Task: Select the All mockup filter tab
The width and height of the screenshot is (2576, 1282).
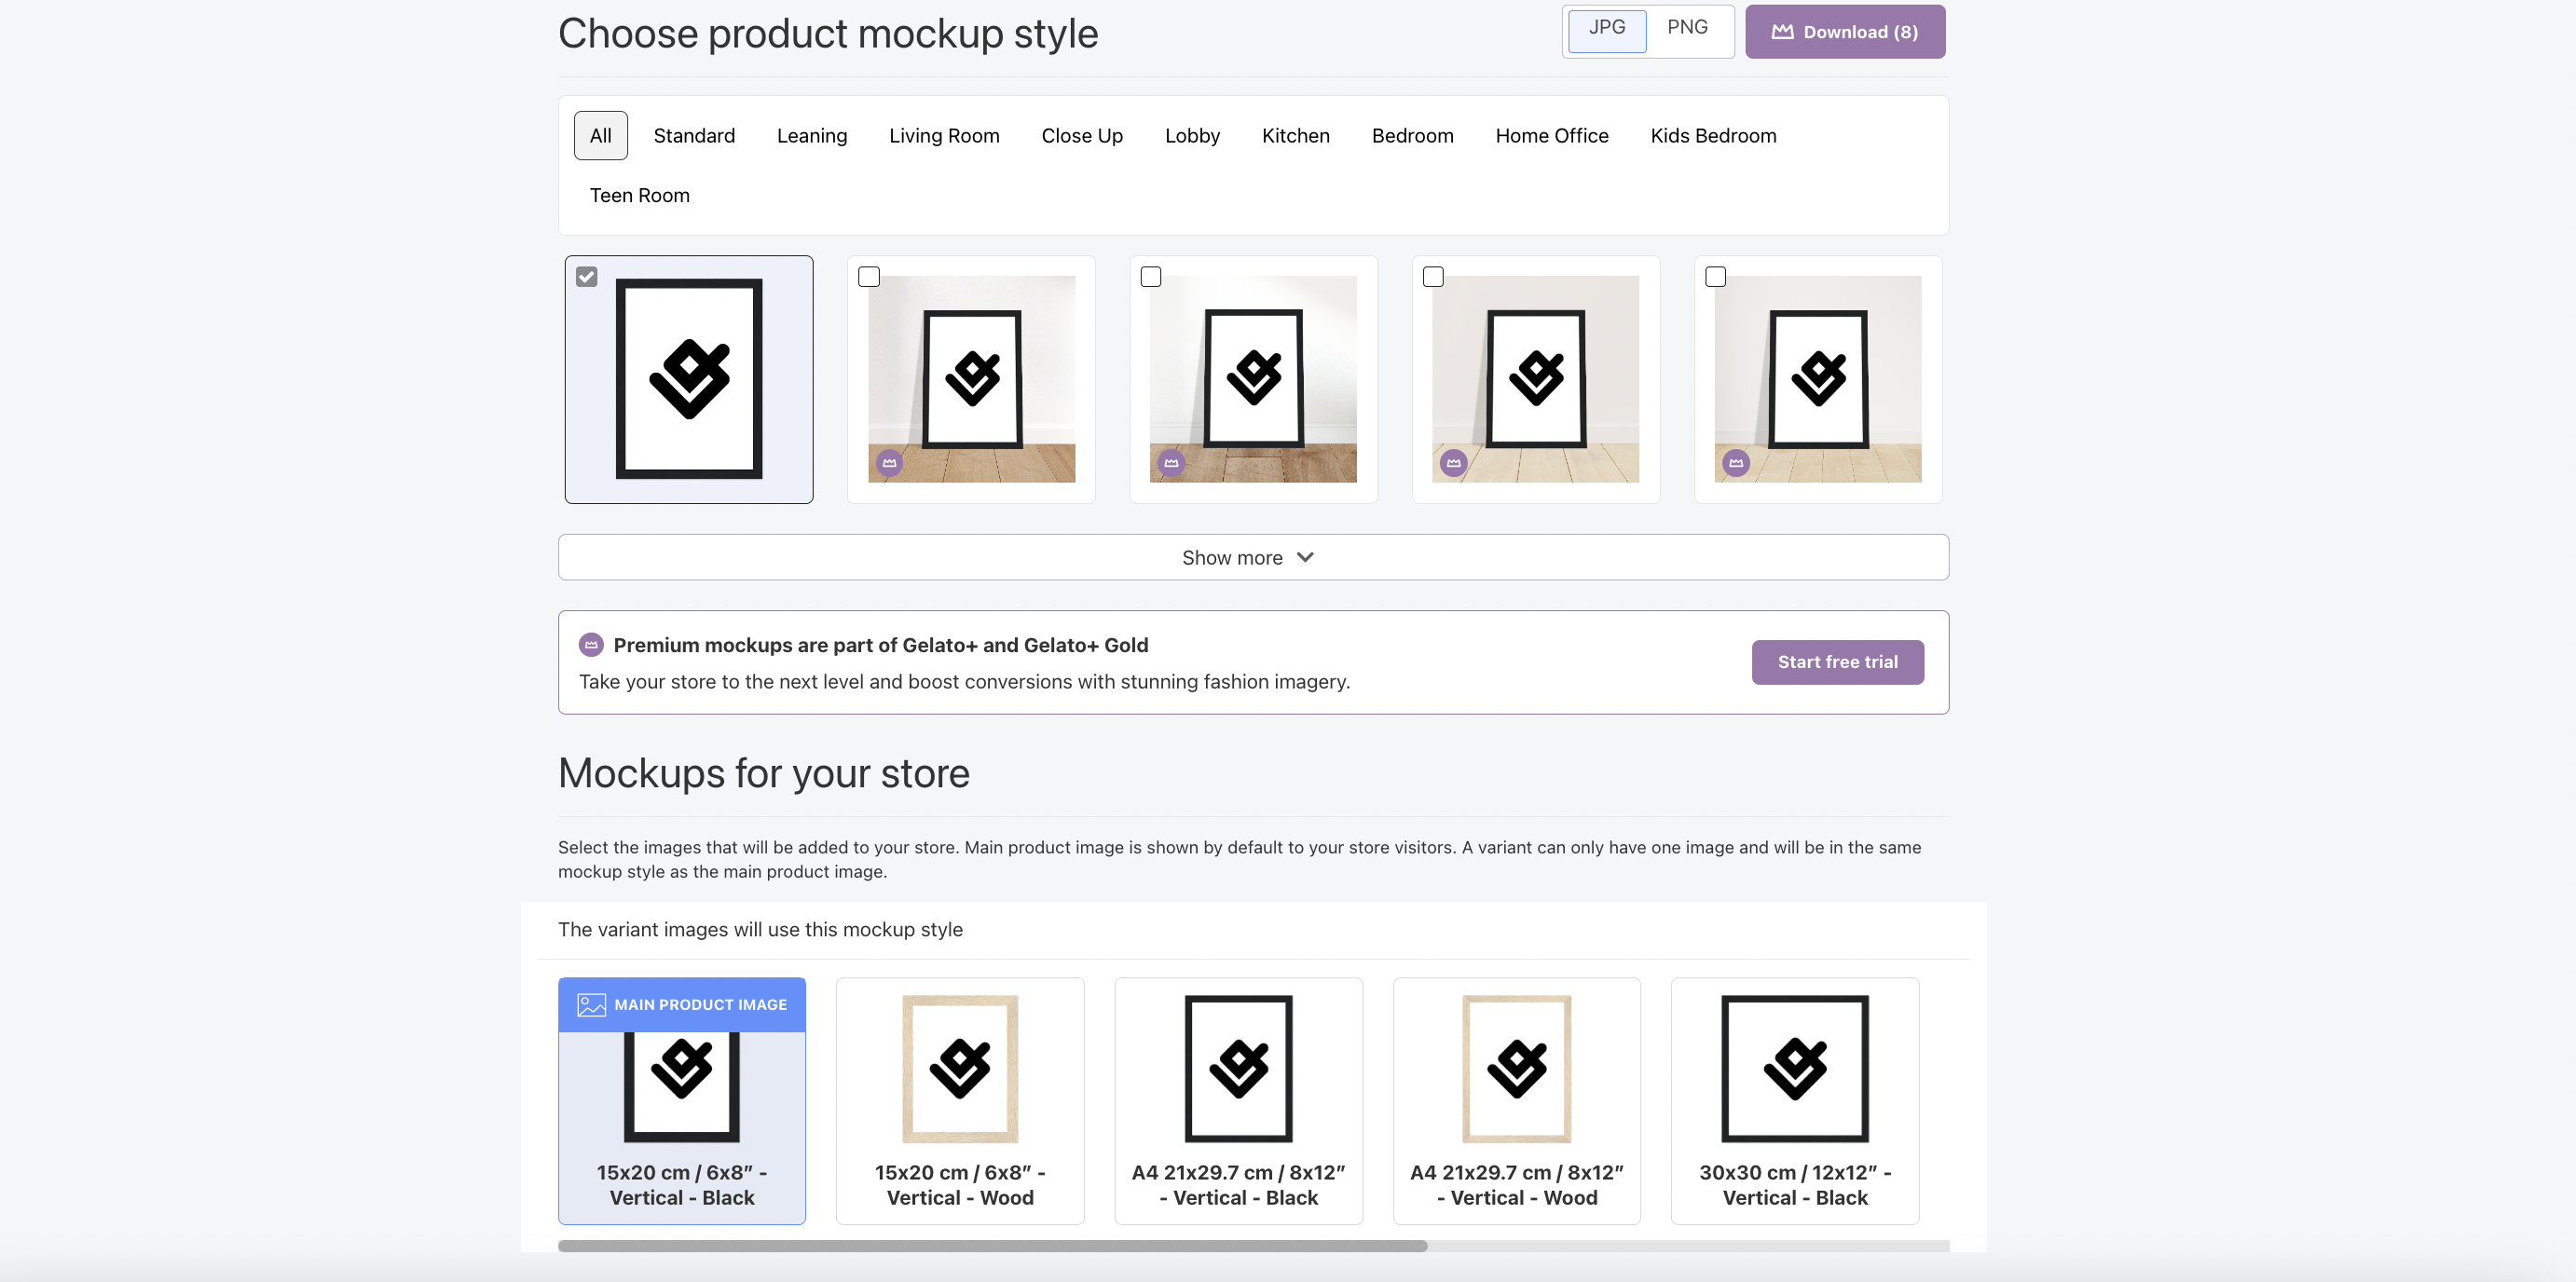Action: click(x=601, y=136)
